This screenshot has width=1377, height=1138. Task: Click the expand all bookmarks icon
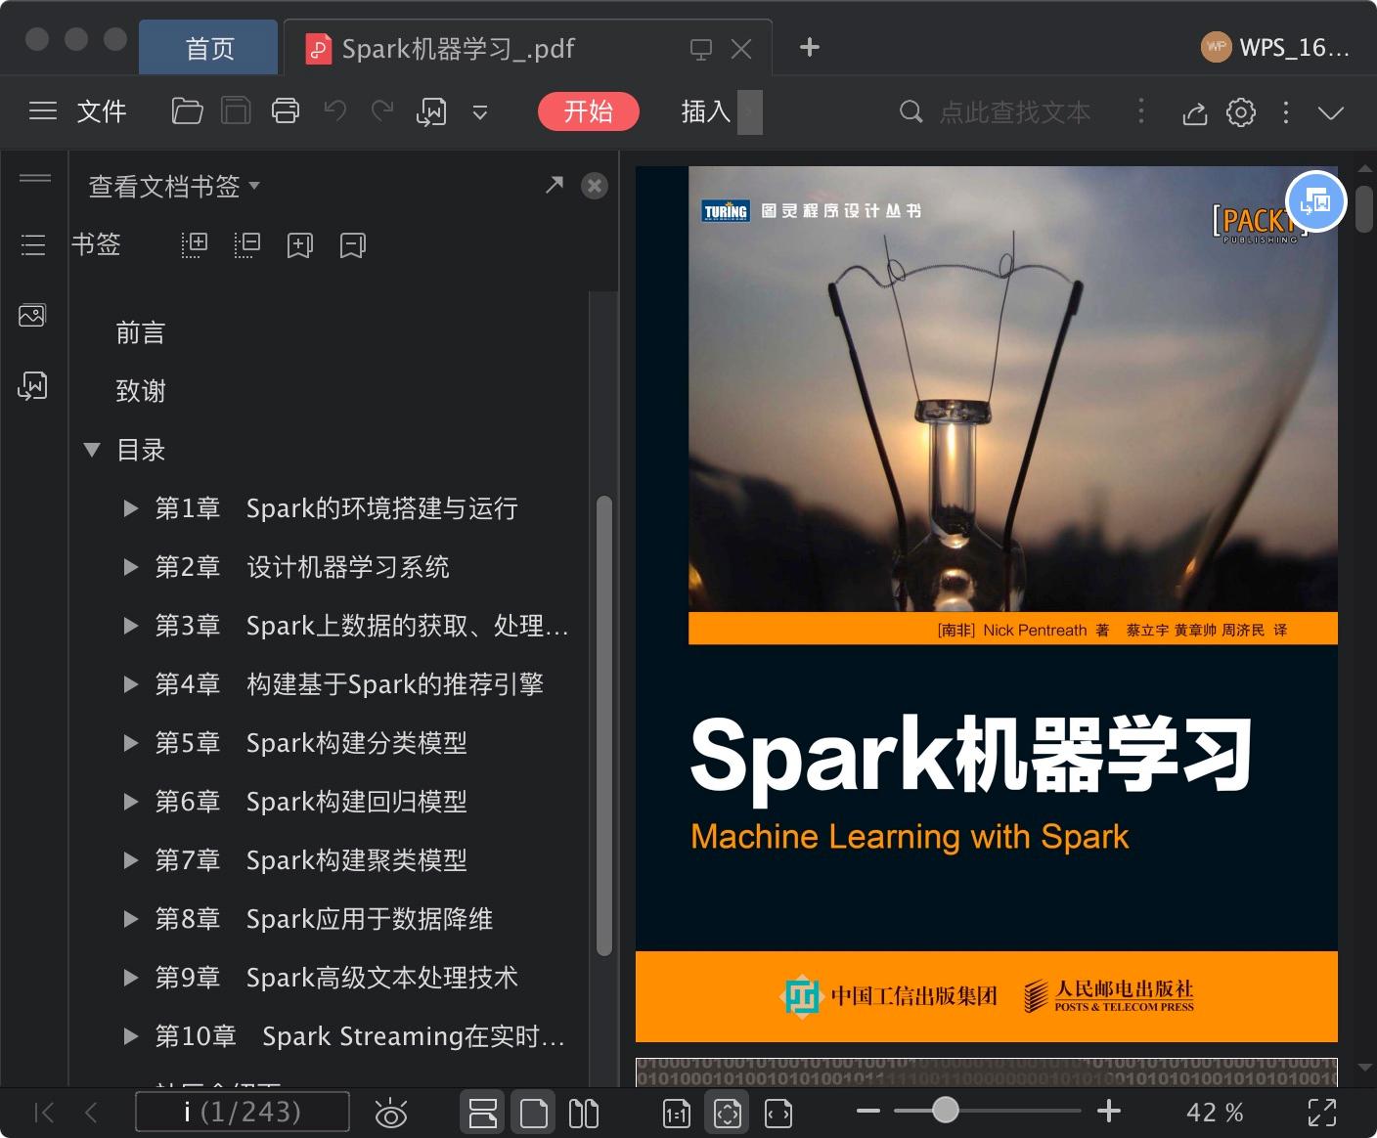[x=195, y=244]
